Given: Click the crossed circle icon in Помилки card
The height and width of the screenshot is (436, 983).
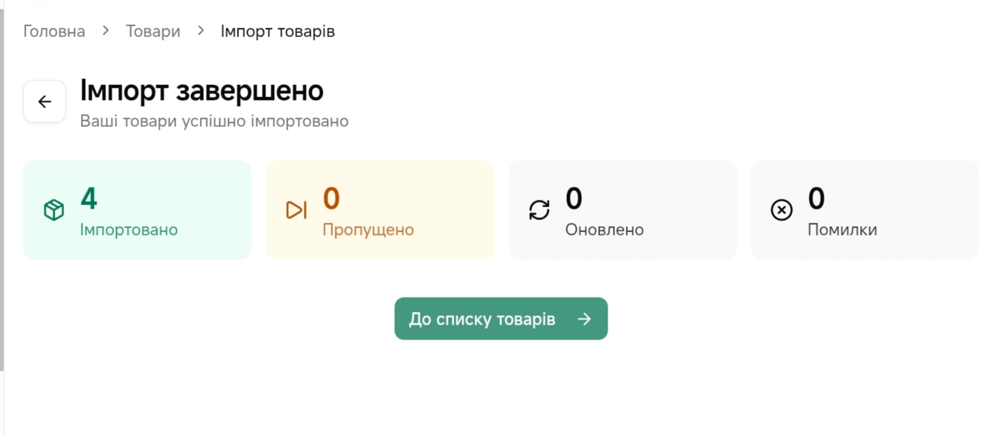Looking at the screenshot, I should [781, 211].
